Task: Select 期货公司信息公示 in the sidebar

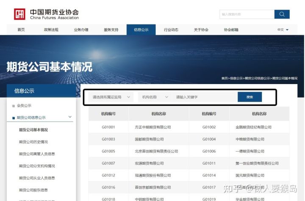Action: tap(31, 117)
